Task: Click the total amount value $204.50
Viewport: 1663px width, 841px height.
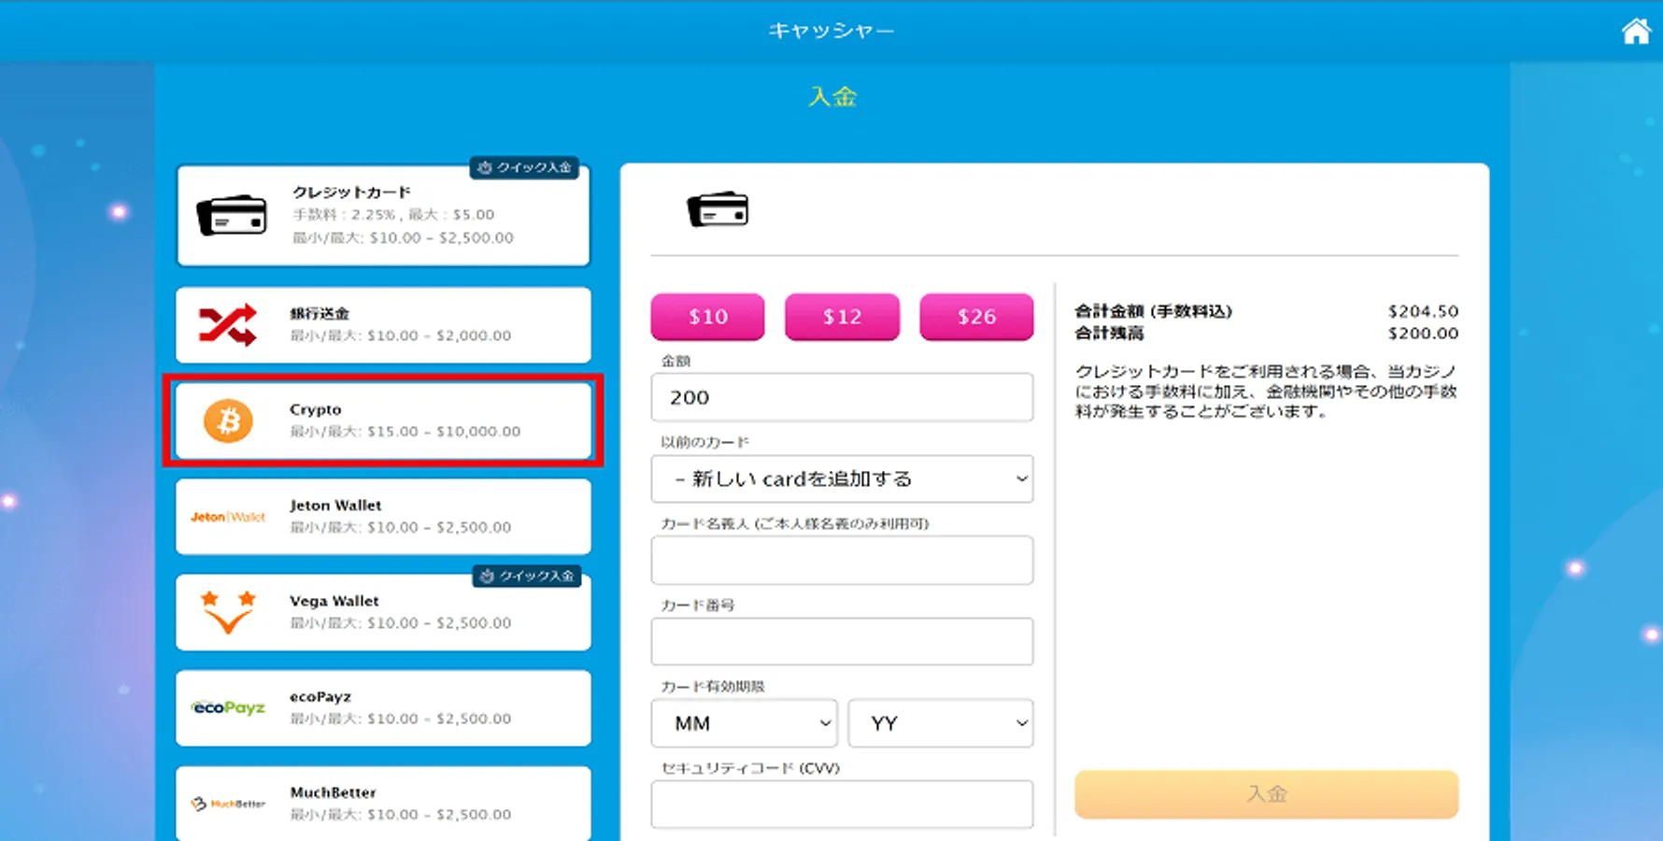Action: pyautogui.click(x=1423, y=311)
